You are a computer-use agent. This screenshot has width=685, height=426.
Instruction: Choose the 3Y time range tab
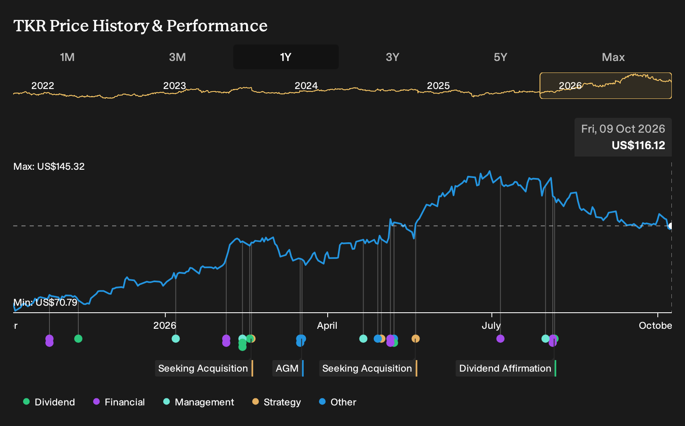(x=392, y=57)
